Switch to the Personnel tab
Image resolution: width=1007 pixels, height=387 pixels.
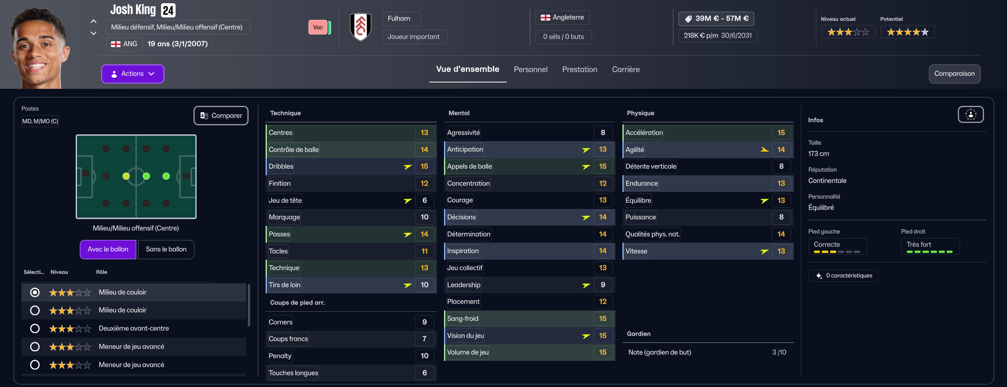coord(530,69)
